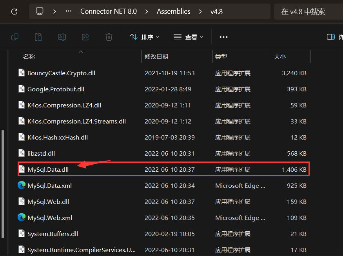Viewport: 343px width, 256px height.
Task: Select the v4.8 breadcrumb segment
Action: pyautogui.click(x=216, y=12)
